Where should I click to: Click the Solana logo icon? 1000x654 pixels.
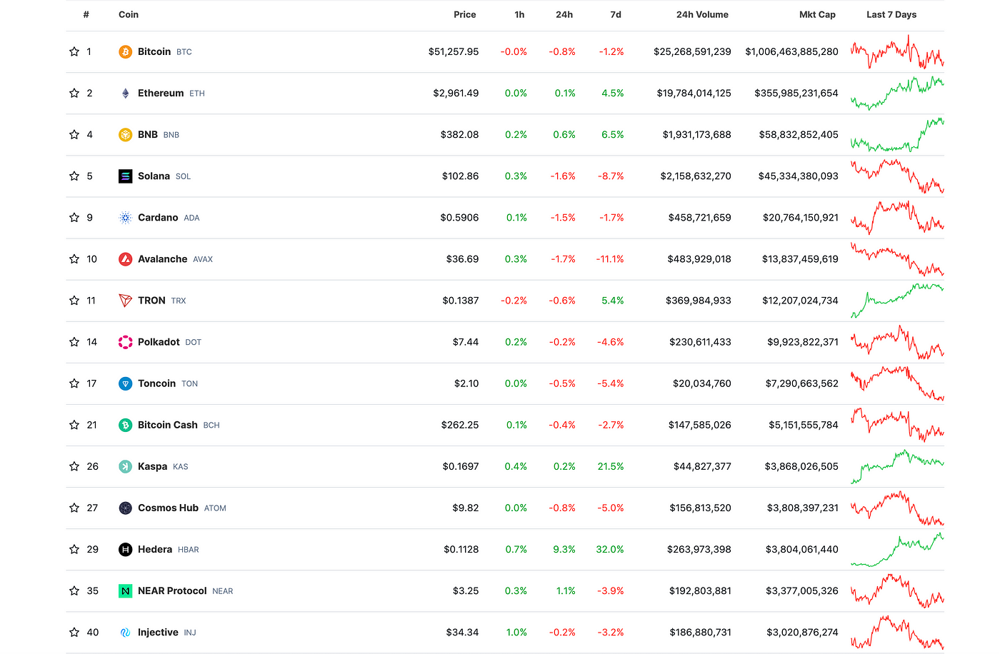point(125,176)
